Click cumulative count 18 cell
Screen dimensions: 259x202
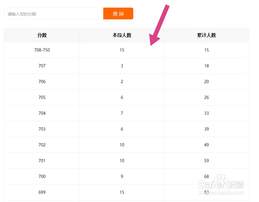click(206, 66)
